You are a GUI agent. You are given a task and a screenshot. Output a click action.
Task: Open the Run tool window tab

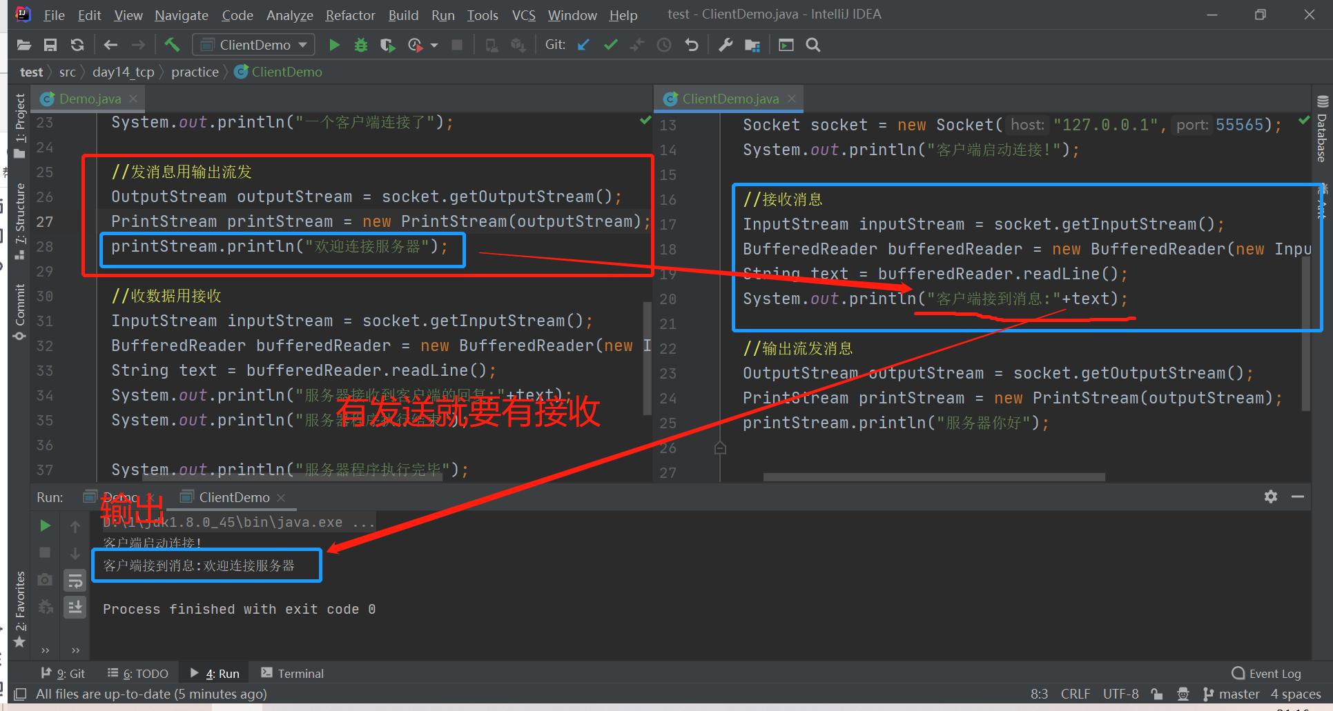pyautogui.click(x=215, y=674)
